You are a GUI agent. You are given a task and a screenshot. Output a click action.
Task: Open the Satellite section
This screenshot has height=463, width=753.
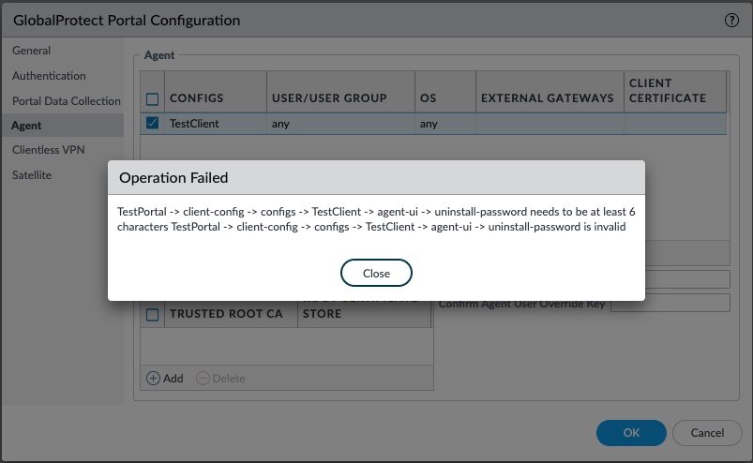(x=32, y=175)
